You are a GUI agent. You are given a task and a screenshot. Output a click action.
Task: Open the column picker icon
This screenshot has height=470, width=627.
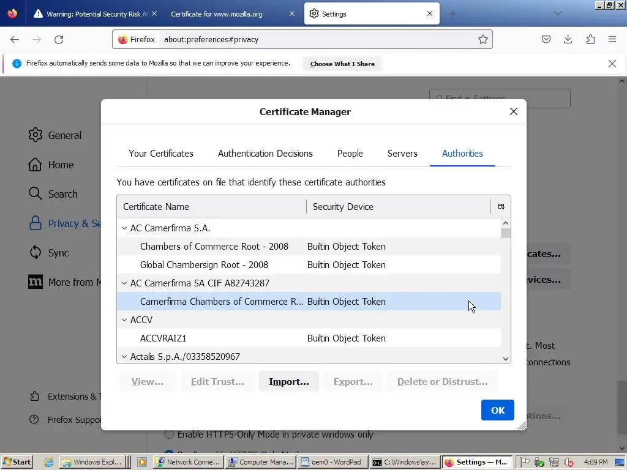coord(501,207)
